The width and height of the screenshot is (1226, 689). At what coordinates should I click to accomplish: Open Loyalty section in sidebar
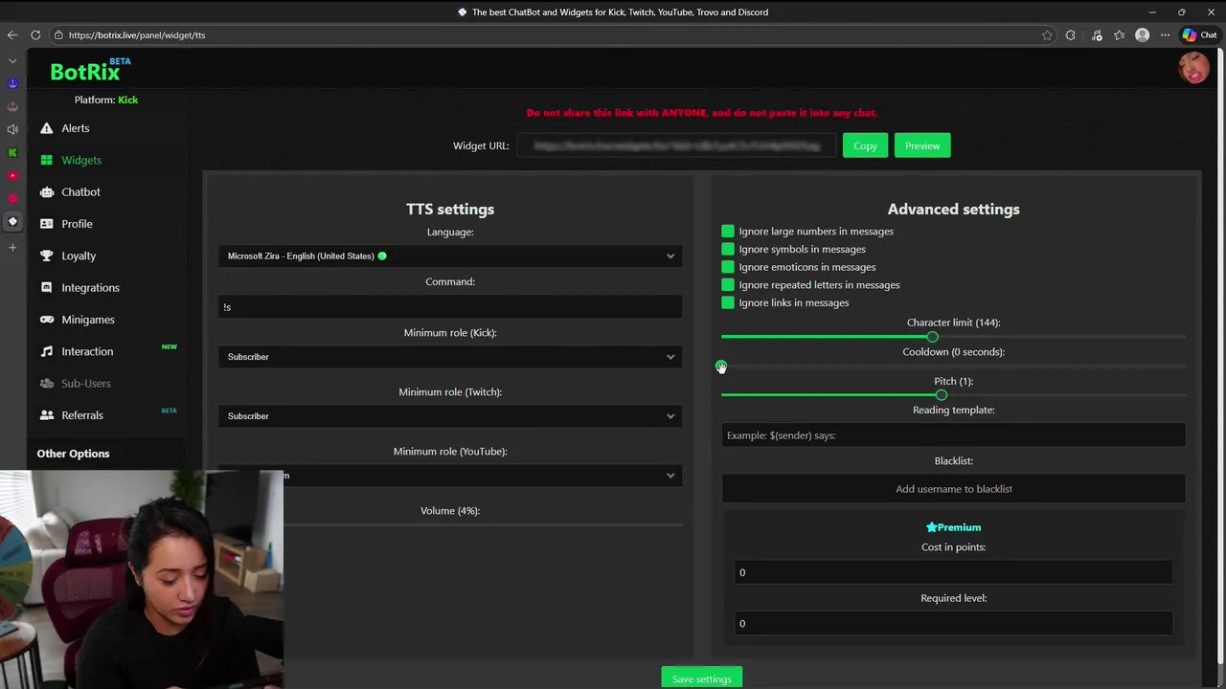pos(79,256)
